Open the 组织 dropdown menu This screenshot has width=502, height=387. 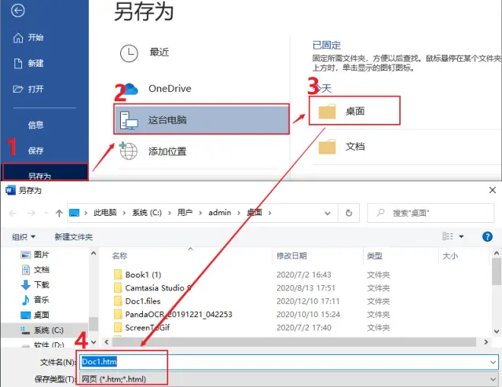coord(24,237)
